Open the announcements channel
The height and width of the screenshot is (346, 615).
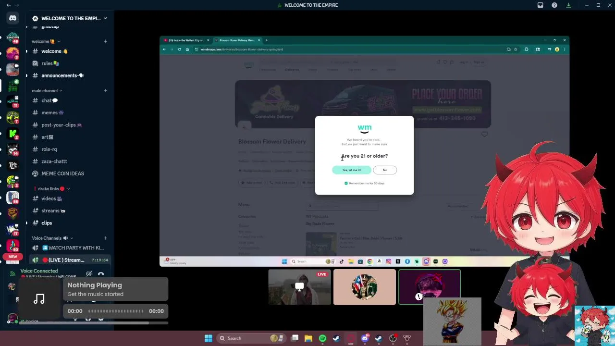pyautogui.click(x=70, y=75)
